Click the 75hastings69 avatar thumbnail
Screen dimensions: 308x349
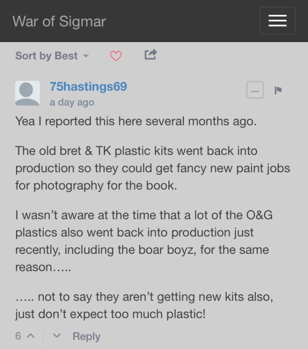27,93
